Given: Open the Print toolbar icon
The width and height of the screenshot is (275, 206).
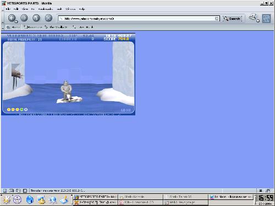Looking at the screenshot, I should (x=253, y=18).
